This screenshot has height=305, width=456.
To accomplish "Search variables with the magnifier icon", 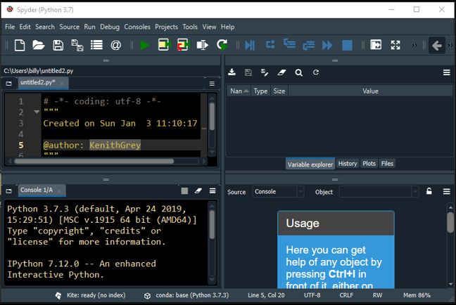I will 299,72.
